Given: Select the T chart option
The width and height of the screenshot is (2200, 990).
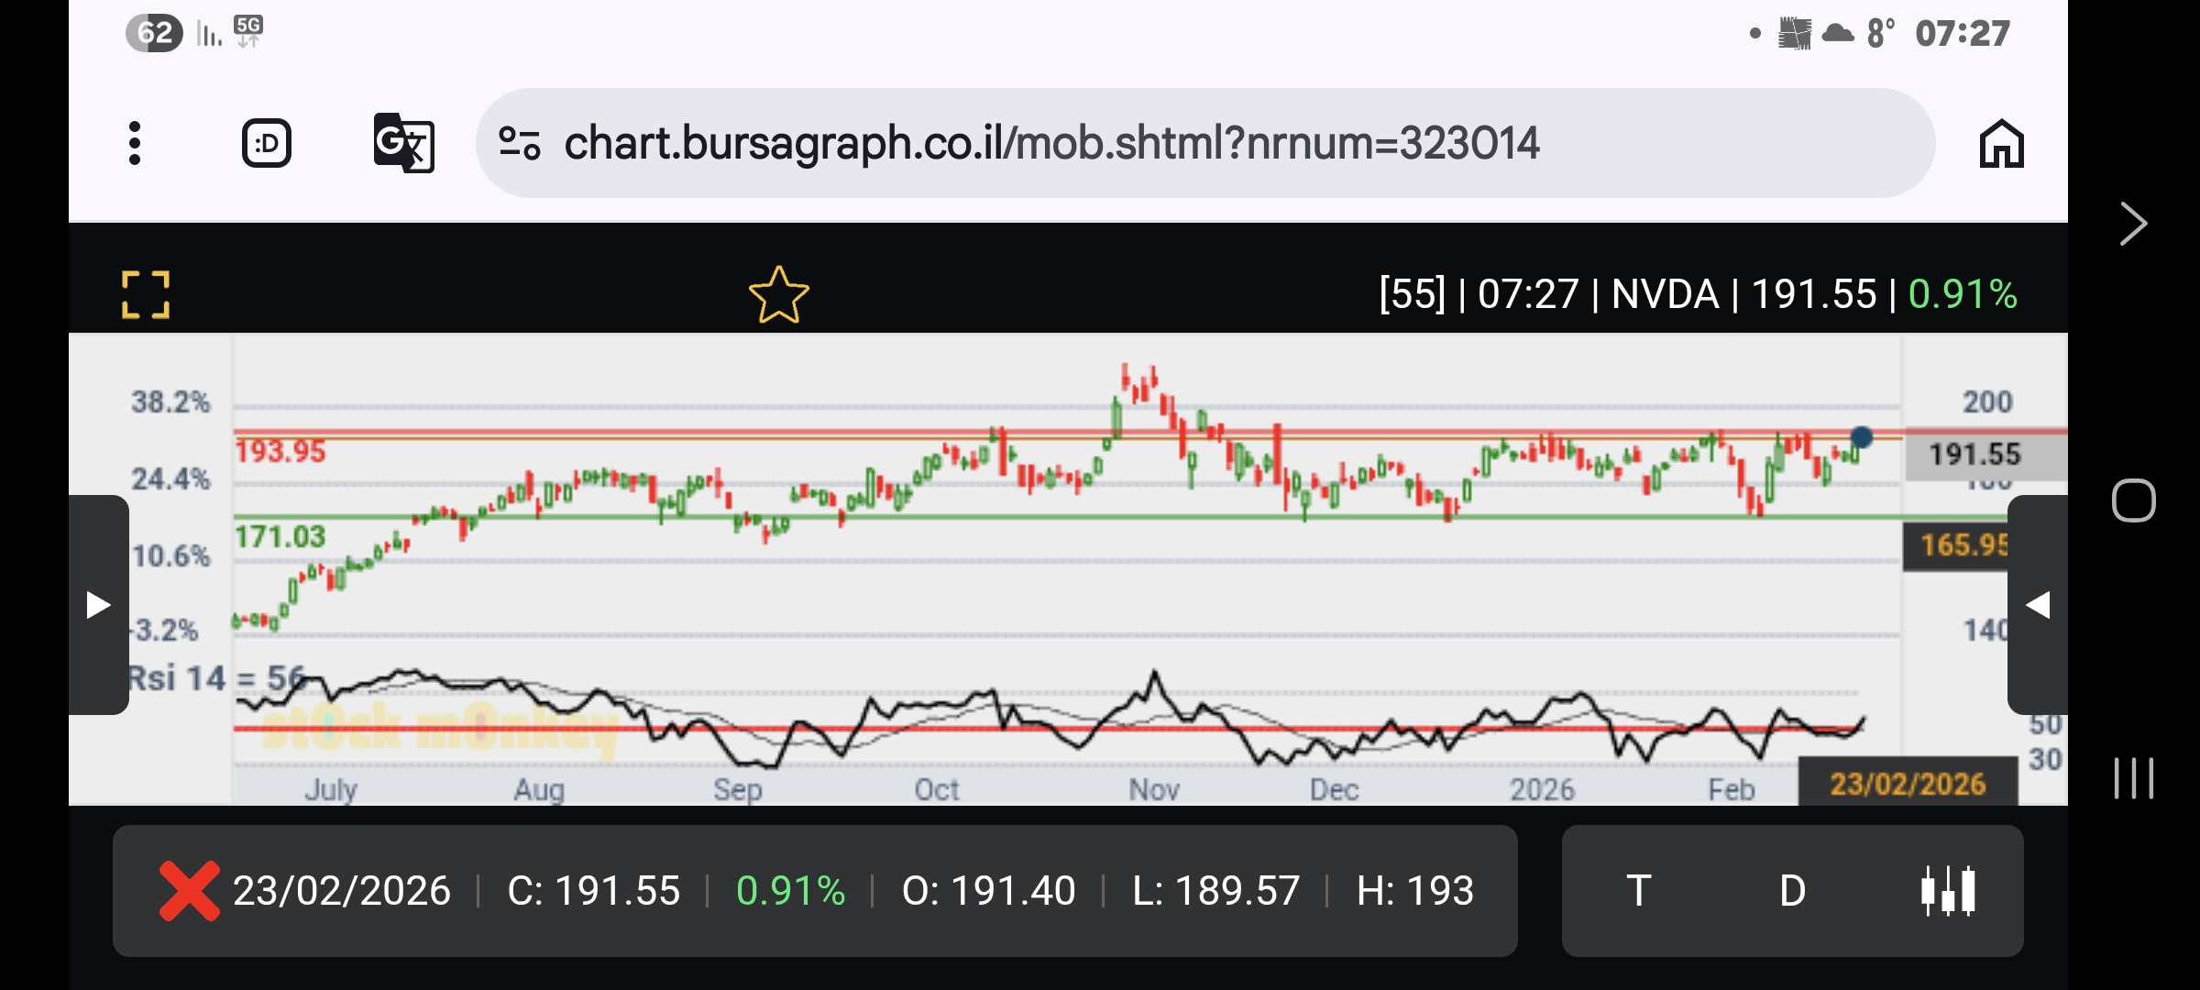Looking at the screenshot, I should (1639, 890).
